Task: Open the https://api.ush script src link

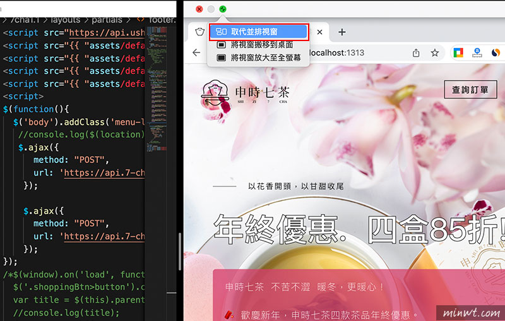Action: click(107, 33)
